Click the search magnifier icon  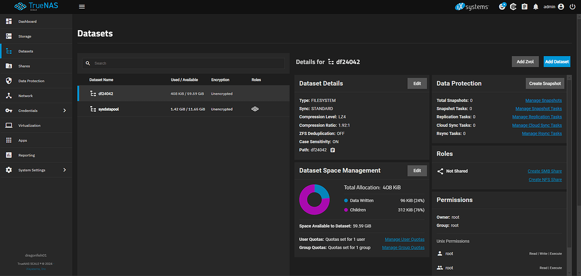(x=88, y=64)
